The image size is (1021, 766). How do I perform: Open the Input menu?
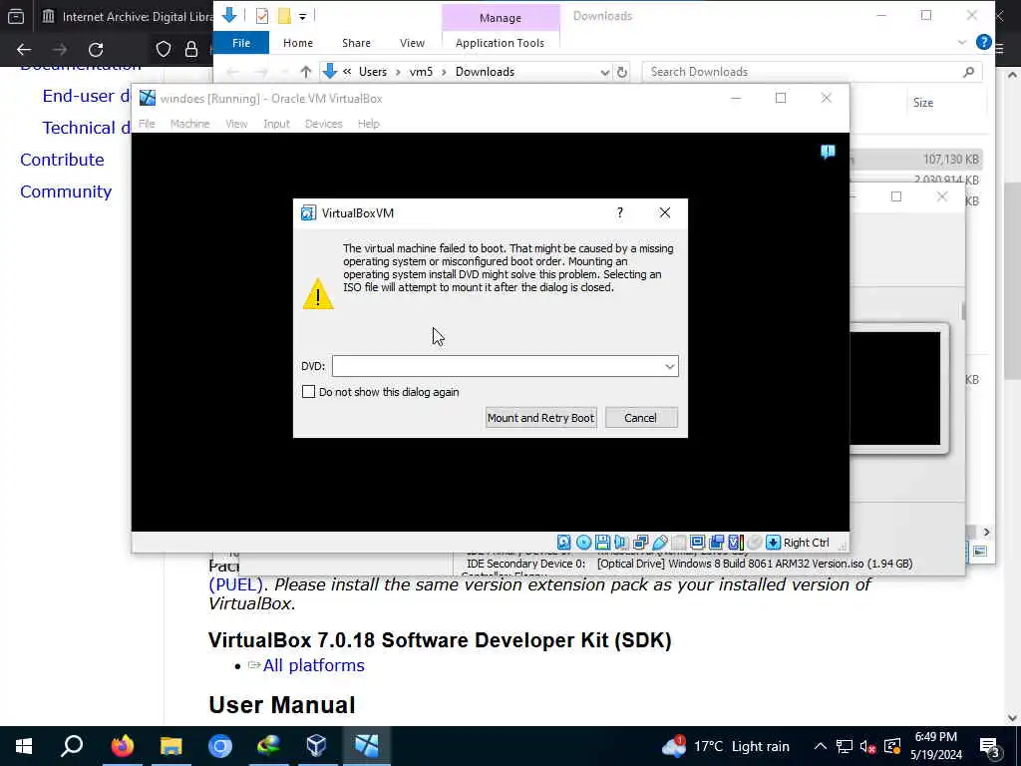276,124
